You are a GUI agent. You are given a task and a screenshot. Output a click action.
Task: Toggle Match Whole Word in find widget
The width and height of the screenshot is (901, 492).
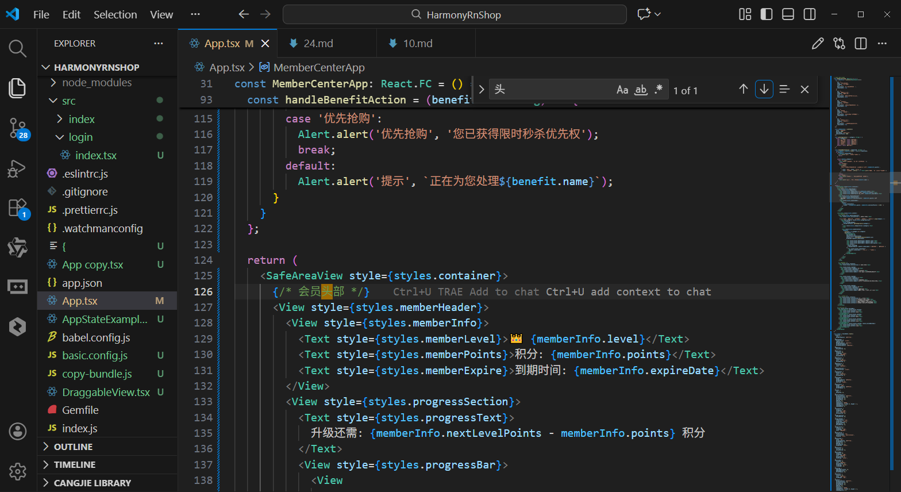coord(641,90)
